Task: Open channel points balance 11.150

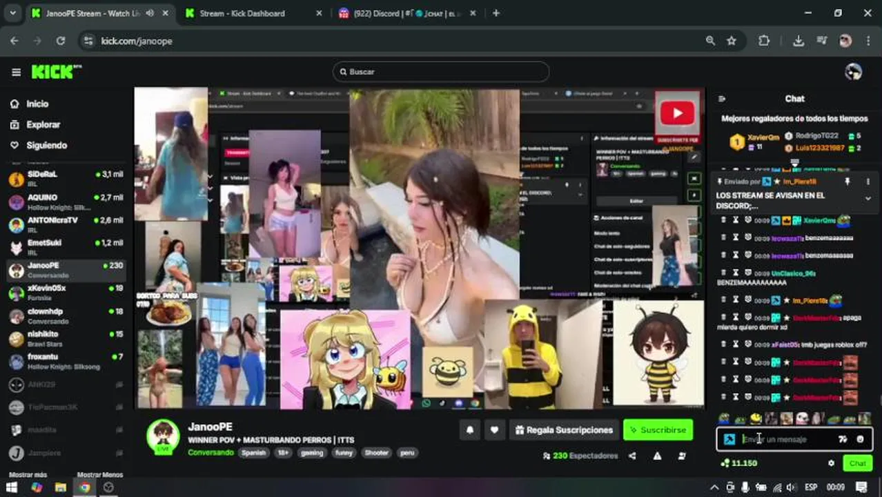Action: point(738,463)
